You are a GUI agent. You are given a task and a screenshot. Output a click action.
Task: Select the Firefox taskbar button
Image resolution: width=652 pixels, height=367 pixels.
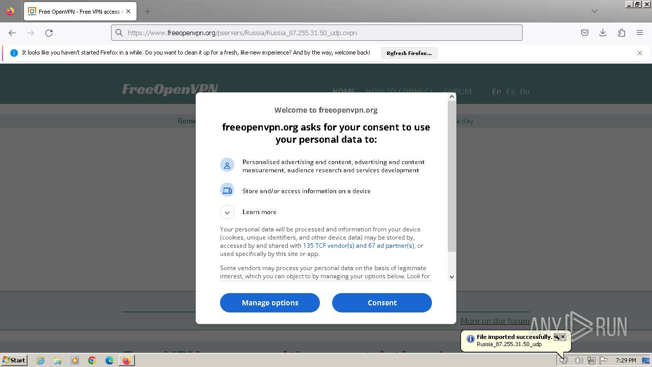point(126,360)
